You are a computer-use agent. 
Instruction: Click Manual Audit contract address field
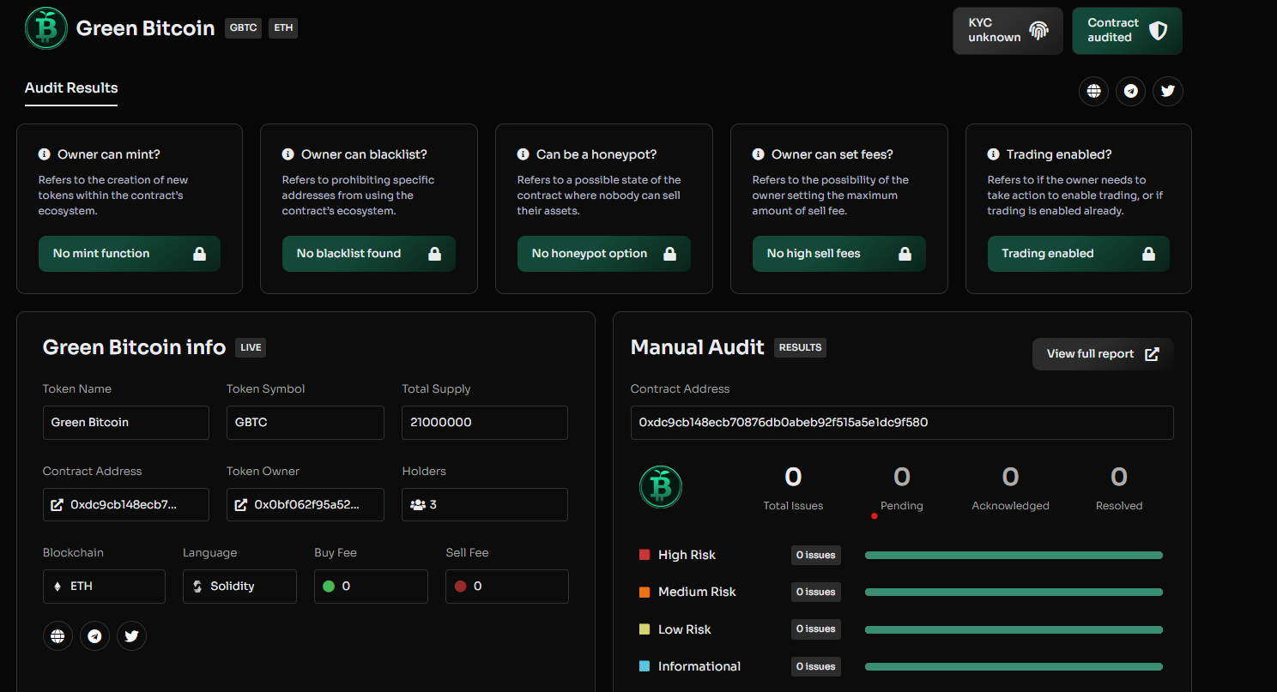[x=902, y=423]
